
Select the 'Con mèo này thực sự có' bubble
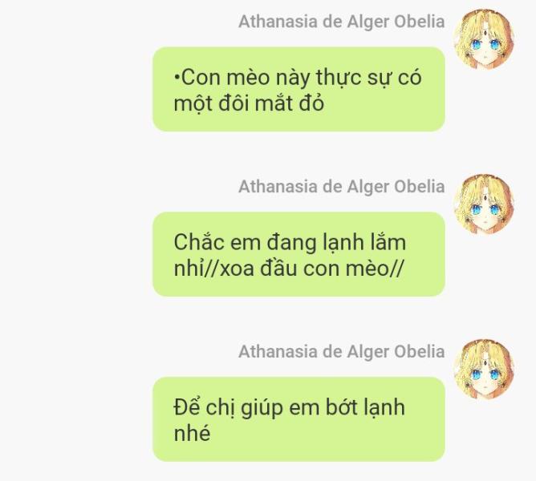[298, 89]
